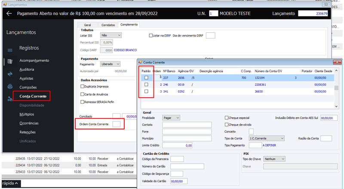The image size is (344, 189).
Task: Check Padrão box for bank 237
Action: pos(146,77)
